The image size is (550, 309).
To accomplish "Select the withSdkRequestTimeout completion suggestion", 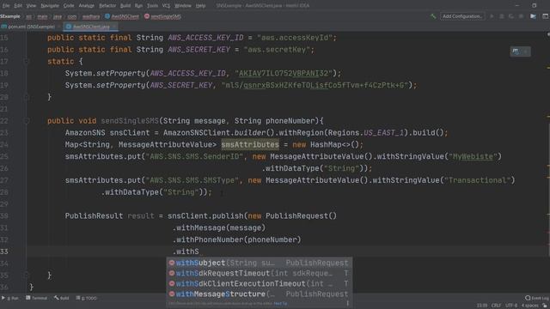I will point(260,273).
